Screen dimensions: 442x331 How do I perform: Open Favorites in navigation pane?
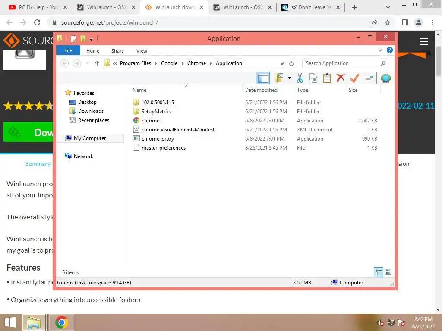[x=84, y=93]
